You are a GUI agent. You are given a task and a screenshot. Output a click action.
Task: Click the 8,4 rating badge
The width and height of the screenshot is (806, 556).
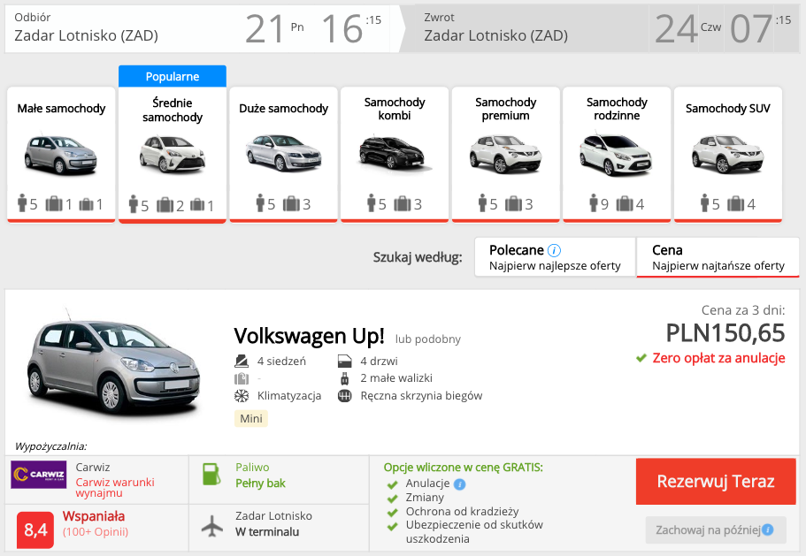click(35, 529)
